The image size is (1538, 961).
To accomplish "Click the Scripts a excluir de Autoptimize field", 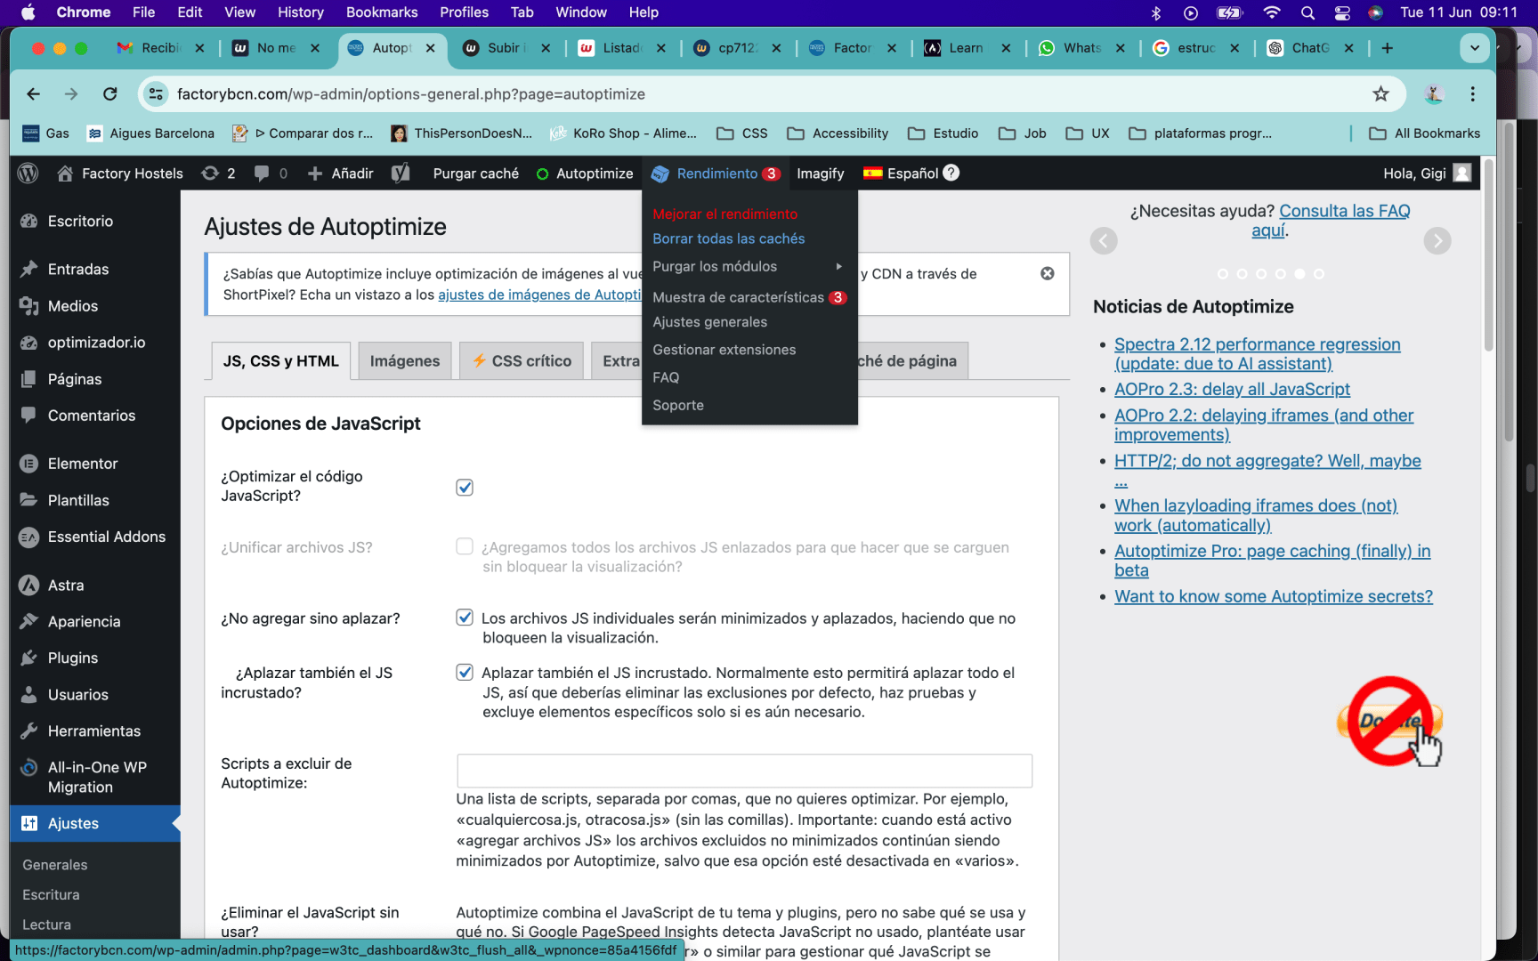I will point(744,771).
